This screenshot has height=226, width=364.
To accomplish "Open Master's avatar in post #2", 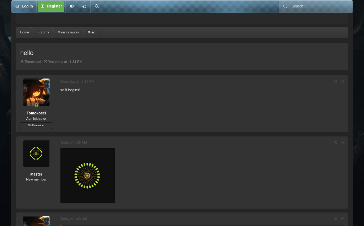I will pyautogui.click(x=36, y=153).
